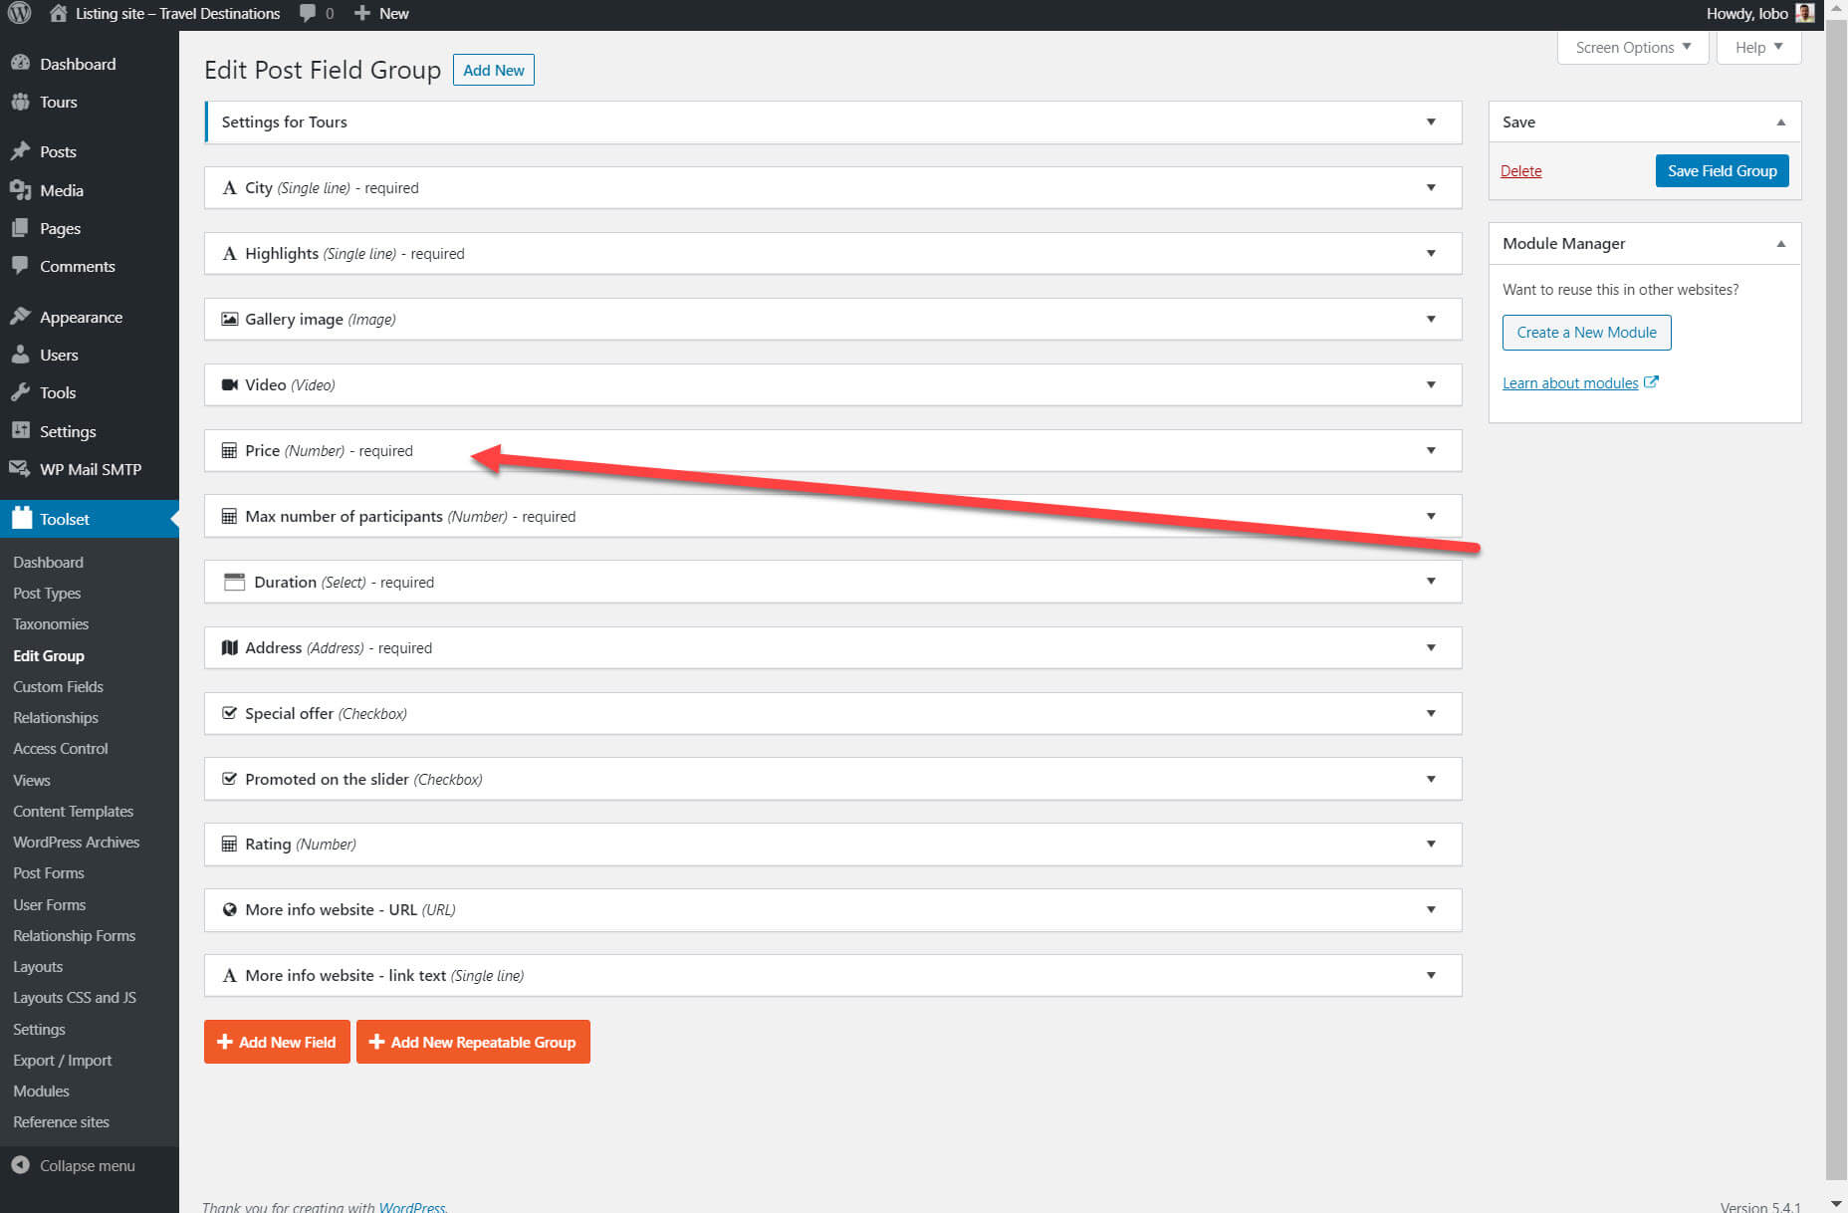Click the page vertical scrollbar
Screen dimensions: 1848x1213
pyautogui.click(x=1836, y=598)
